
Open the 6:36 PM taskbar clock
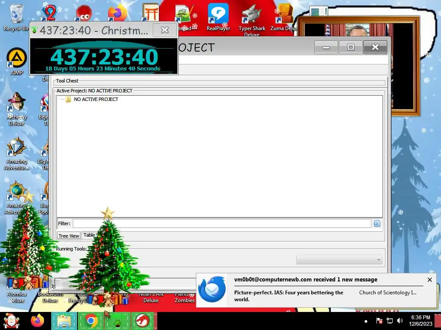pos(420,321)
